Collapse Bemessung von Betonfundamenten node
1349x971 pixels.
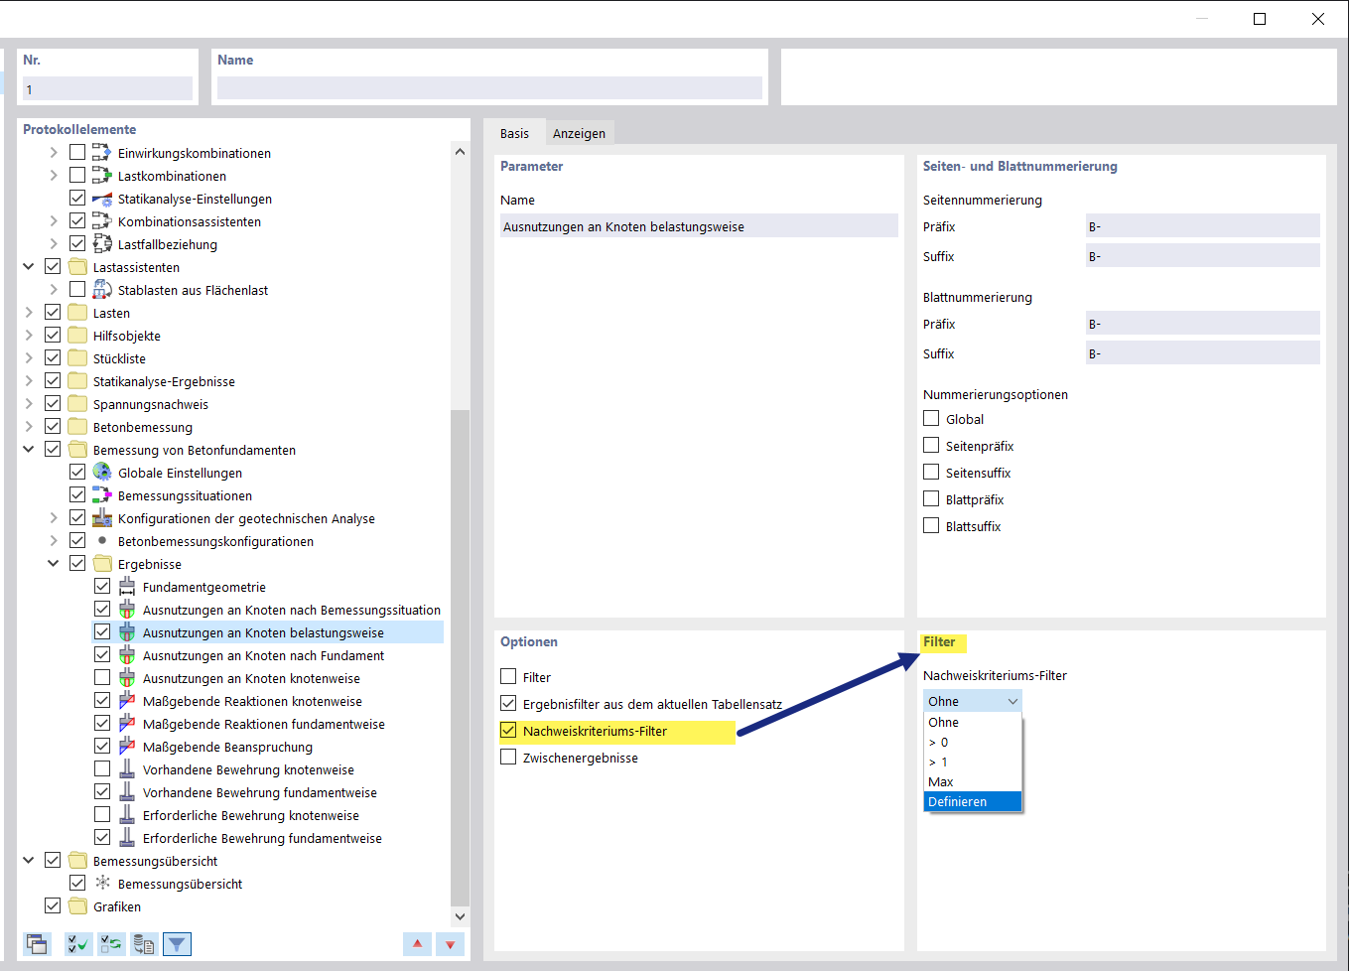29,450
